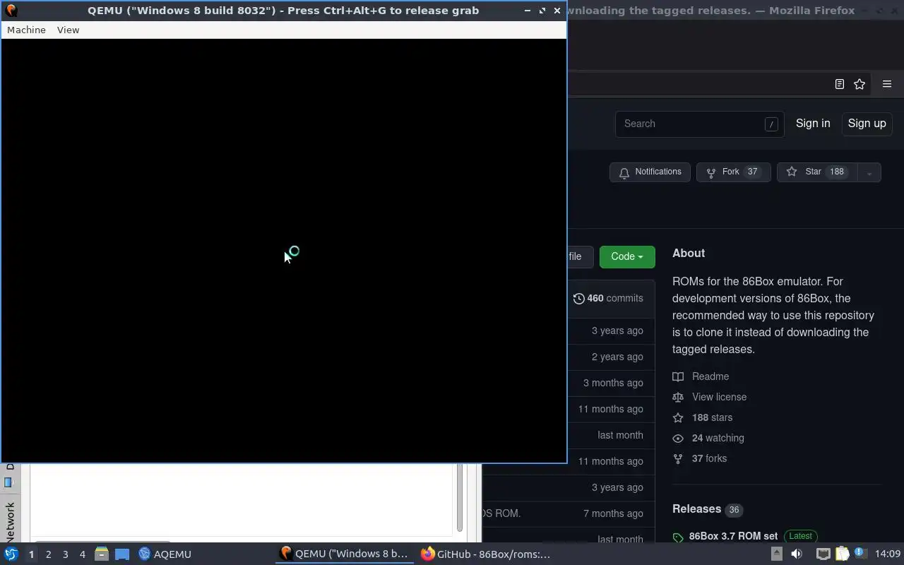The width and height of the screenshot is (904, 565).
Task: Open the View menu in QEMU
Action: point(68,30)
